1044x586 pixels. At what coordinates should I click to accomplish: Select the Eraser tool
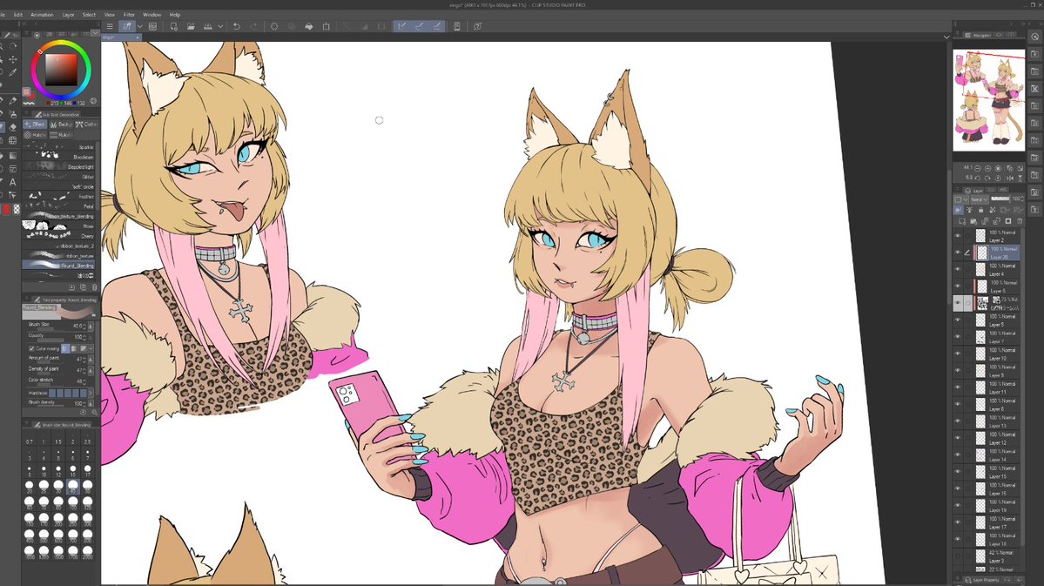[x=13, y=127]
